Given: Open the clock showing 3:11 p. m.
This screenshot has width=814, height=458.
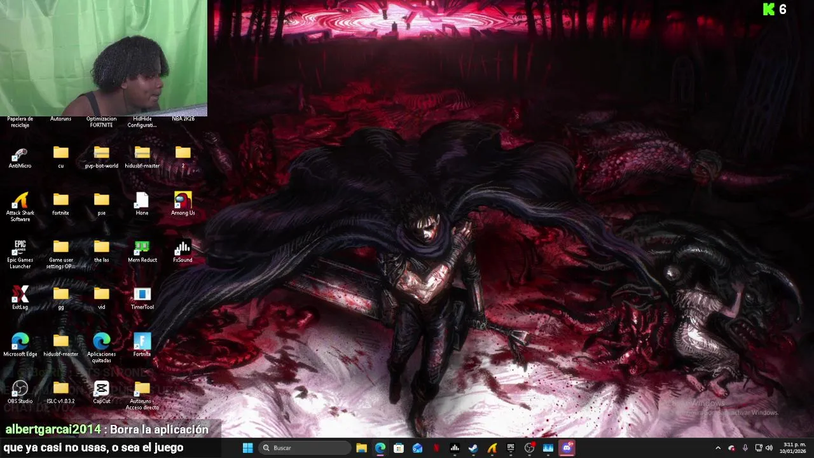Looking at the screenshot, I should 794,448.
